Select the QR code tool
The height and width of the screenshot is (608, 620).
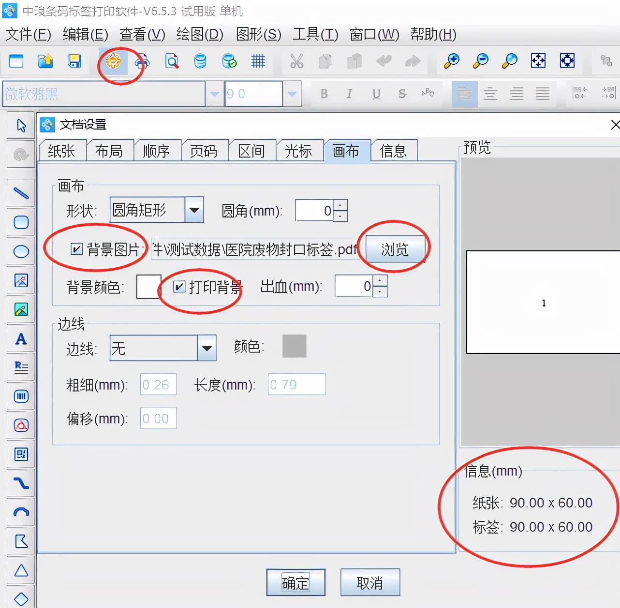coord(21,454)
